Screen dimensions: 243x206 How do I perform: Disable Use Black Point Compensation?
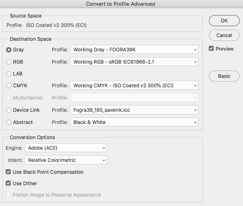tap(8, 172)
